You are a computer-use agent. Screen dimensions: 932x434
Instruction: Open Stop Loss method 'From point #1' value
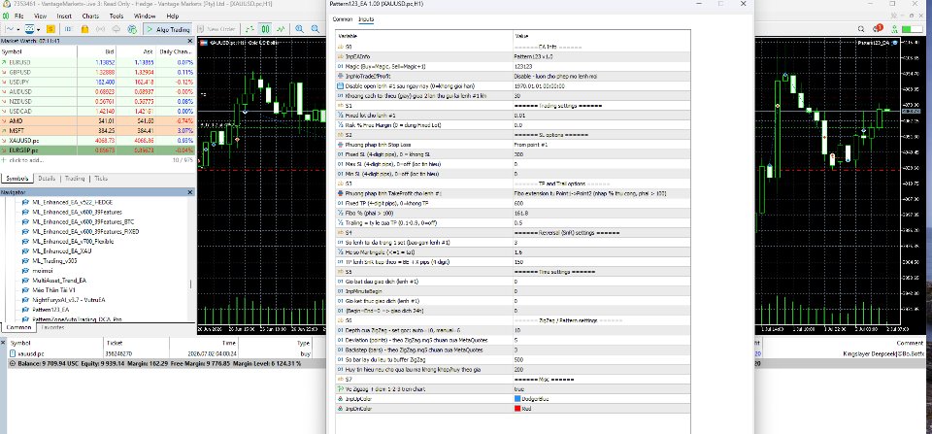tap(602, 145)
